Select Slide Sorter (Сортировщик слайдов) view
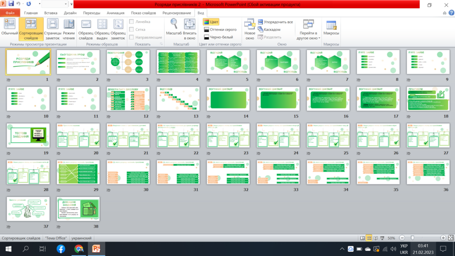455x256 pixels. (x=31, y=29)
